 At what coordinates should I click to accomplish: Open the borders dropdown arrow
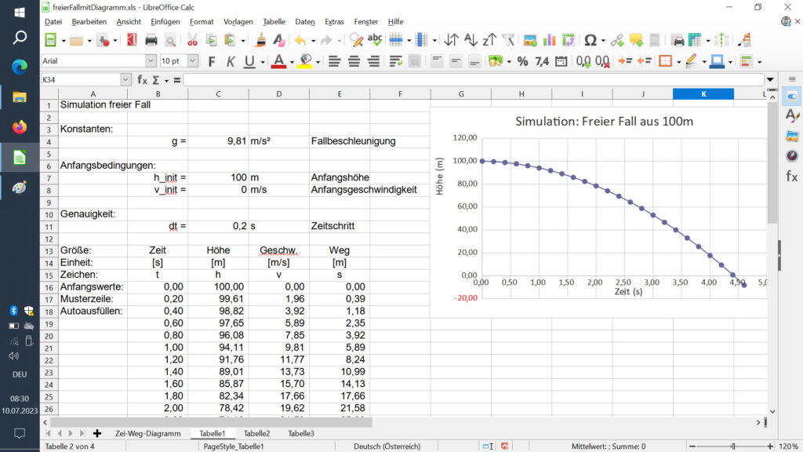678,62
